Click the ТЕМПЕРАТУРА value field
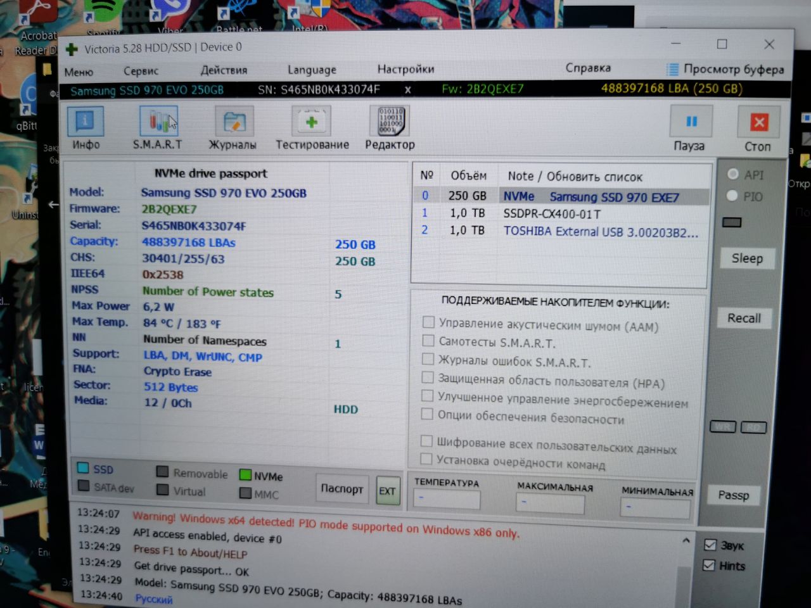Screen dimensions: 811x608 pos(447,499)
